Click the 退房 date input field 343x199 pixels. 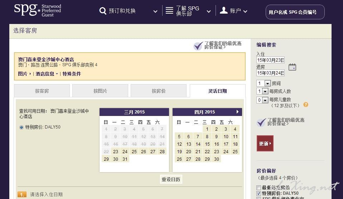pos(270,73)
